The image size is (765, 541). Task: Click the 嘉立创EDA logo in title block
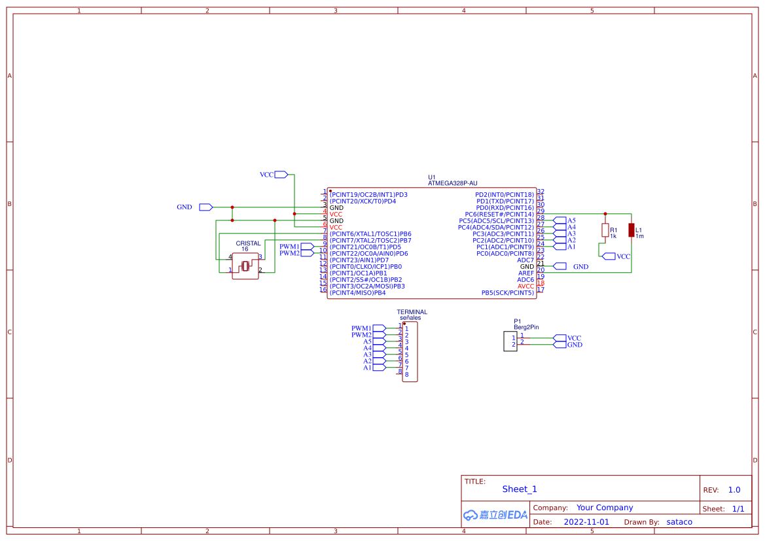494,514
